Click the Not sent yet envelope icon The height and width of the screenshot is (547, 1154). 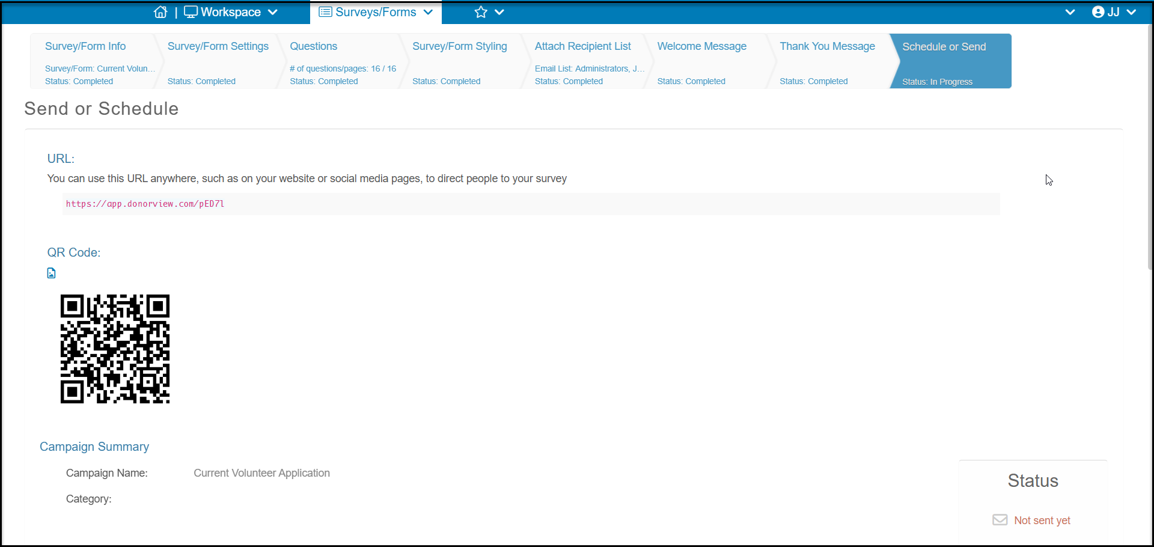click(1000, 520)
